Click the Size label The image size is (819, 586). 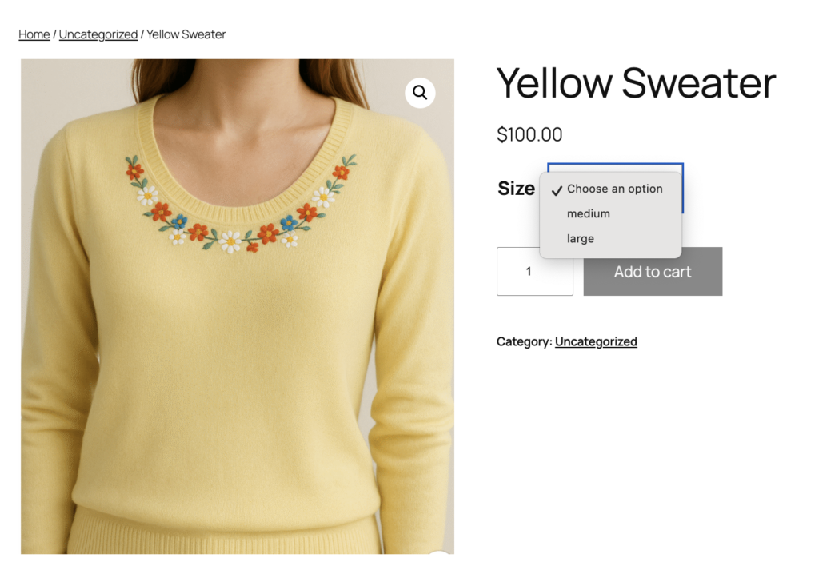pyautogui.click(x=516, y=189)
